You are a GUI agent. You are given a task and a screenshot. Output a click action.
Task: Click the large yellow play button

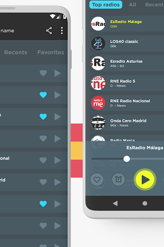(x=145, y=180)
